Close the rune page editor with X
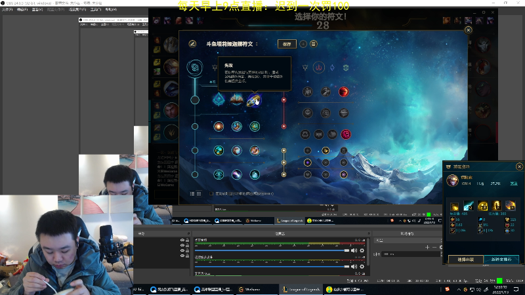 [468, 30]
